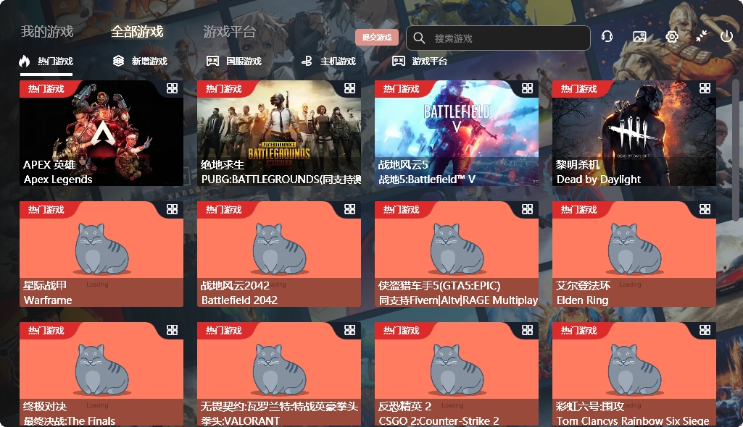
Task: Click the shrink window arrows icon
Action: [701, 36]
